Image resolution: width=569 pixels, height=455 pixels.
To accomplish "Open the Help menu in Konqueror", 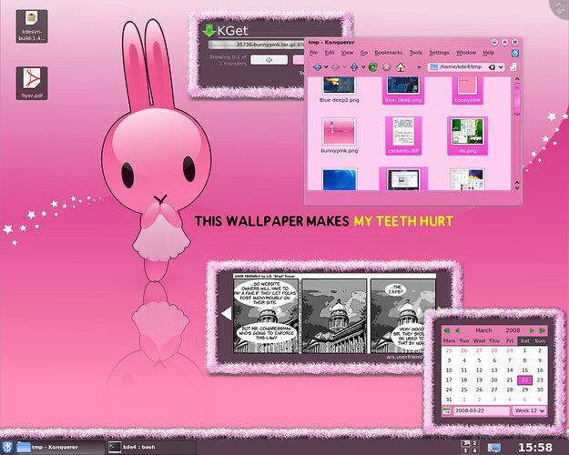I will (489, 53).
